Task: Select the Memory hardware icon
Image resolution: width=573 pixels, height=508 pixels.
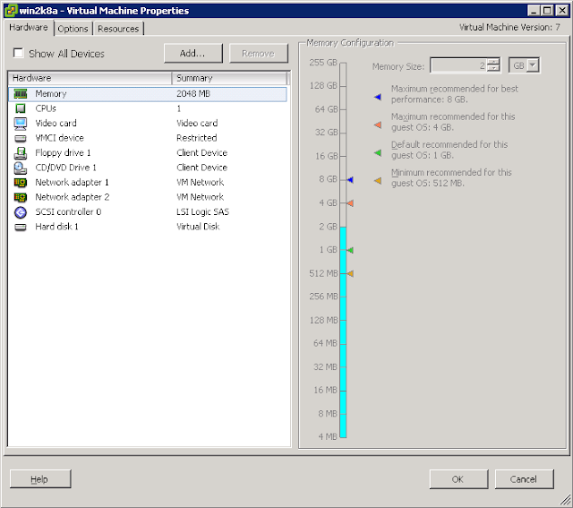Action: [21, 94]
